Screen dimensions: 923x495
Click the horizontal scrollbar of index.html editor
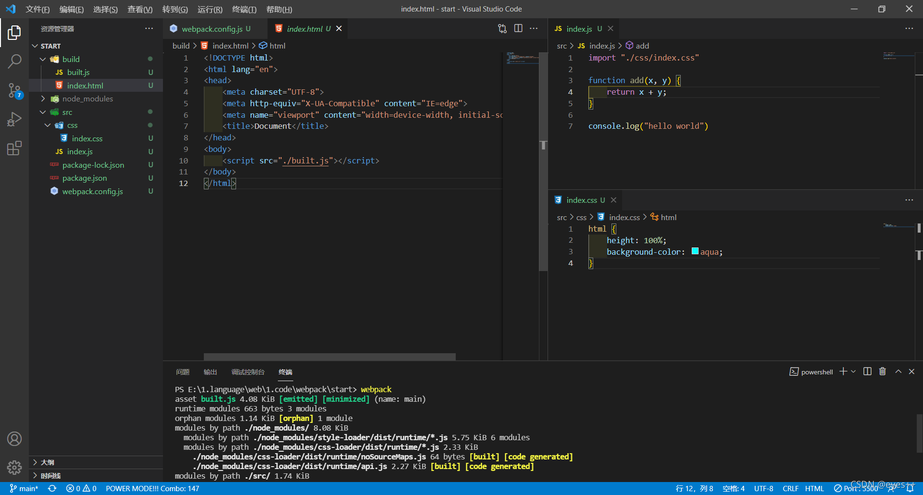coord(329,357)
